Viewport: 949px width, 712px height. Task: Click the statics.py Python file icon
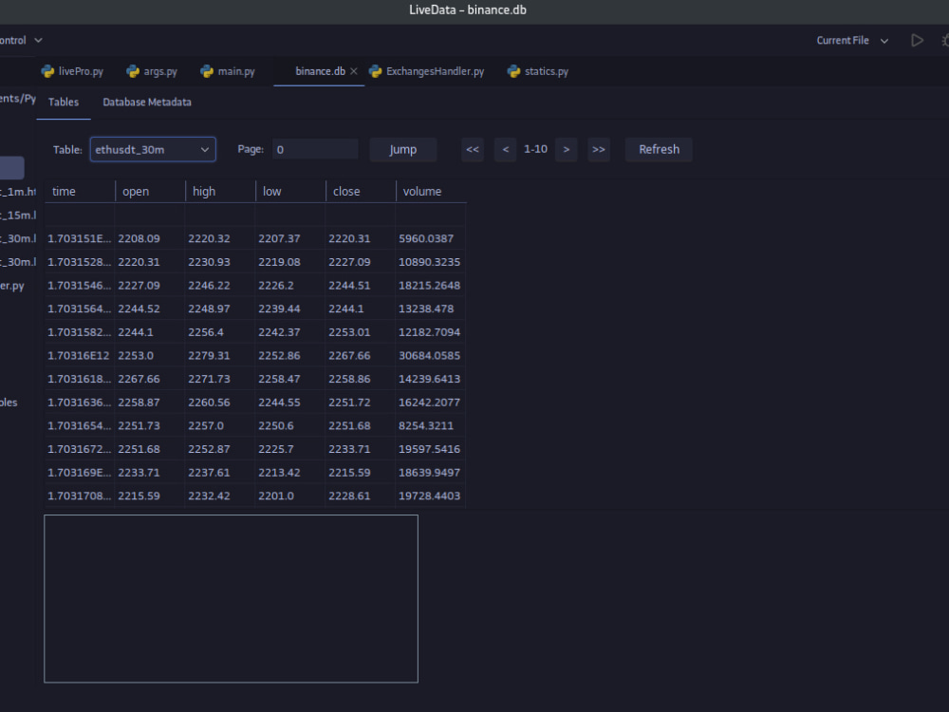coord(513,71)
